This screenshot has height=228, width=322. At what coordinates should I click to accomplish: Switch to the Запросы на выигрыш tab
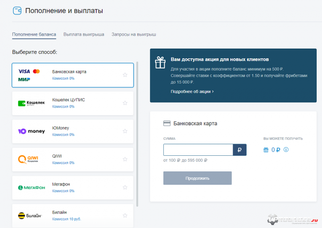pyautogui.click(x=134, y=35)
